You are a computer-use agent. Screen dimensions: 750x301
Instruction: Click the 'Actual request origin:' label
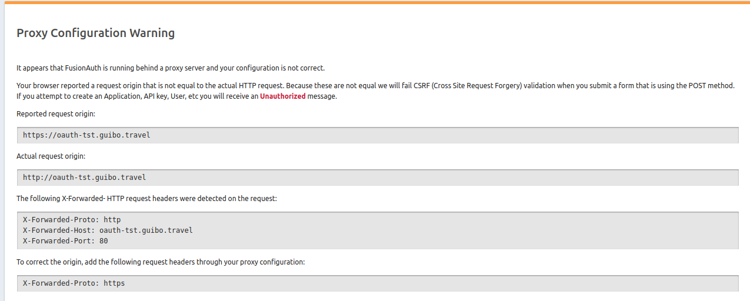coord(51,156)
